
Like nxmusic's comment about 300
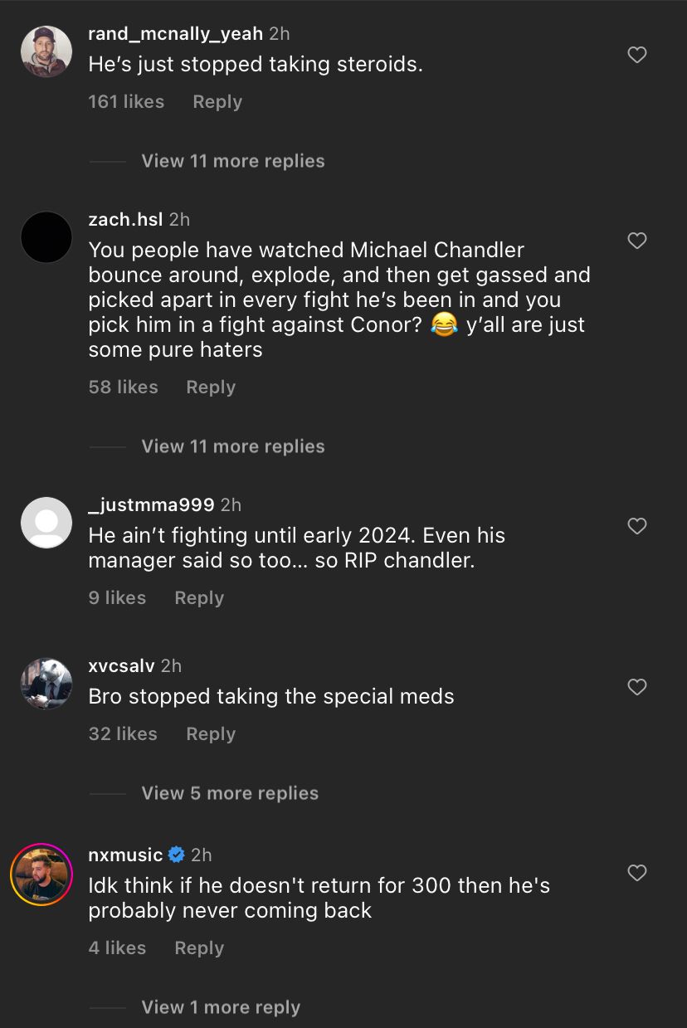[637, 874]
